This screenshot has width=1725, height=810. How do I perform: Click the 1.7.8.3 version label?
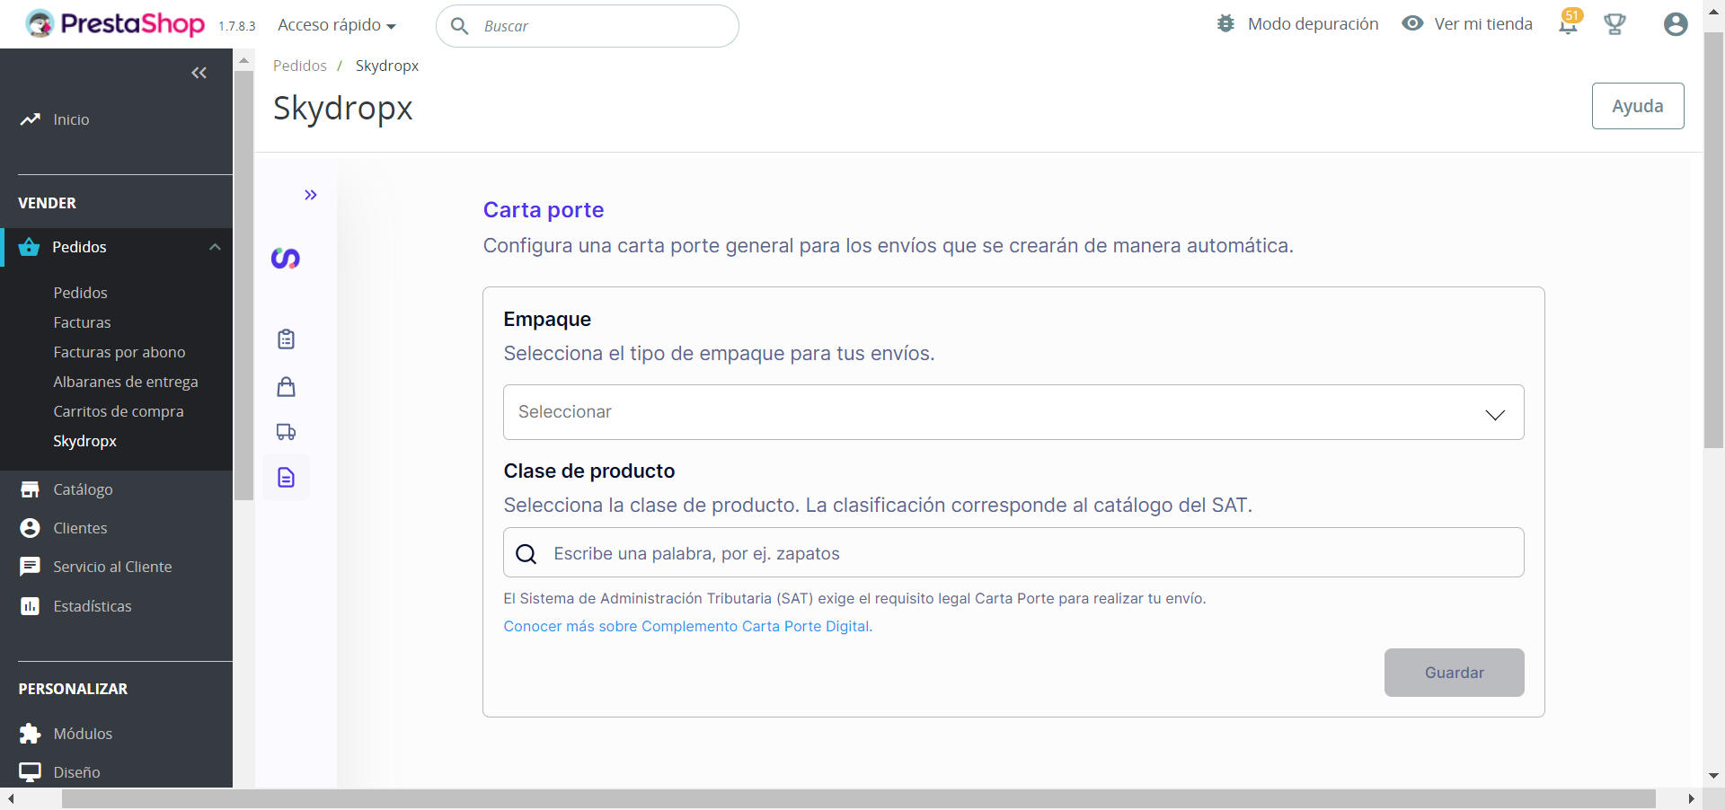pyautogui.click(x=237, y=26)
